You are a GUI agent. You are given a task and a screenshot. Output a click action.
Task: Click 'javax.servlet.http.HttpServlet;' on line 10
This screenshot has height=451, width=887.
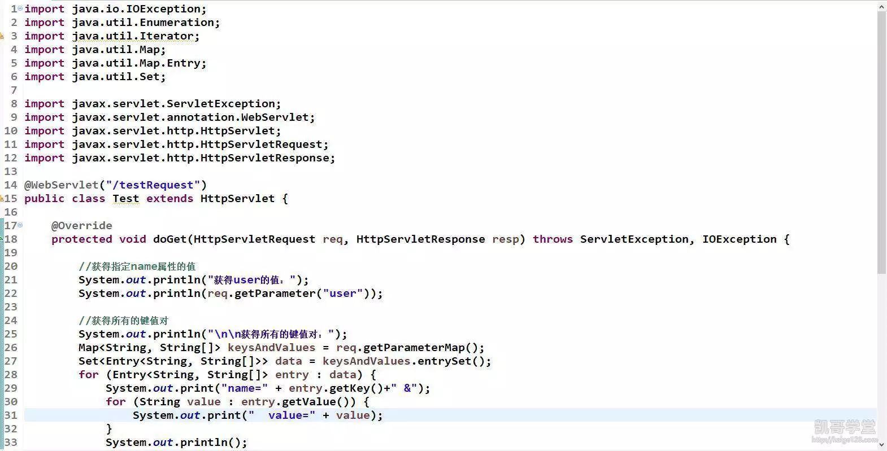[x=176, y=131]
